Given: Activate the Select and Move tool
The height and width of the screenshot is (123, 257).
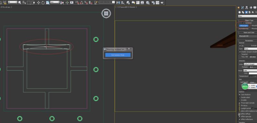Looking at the screenshot, I should tap(39, 3).
